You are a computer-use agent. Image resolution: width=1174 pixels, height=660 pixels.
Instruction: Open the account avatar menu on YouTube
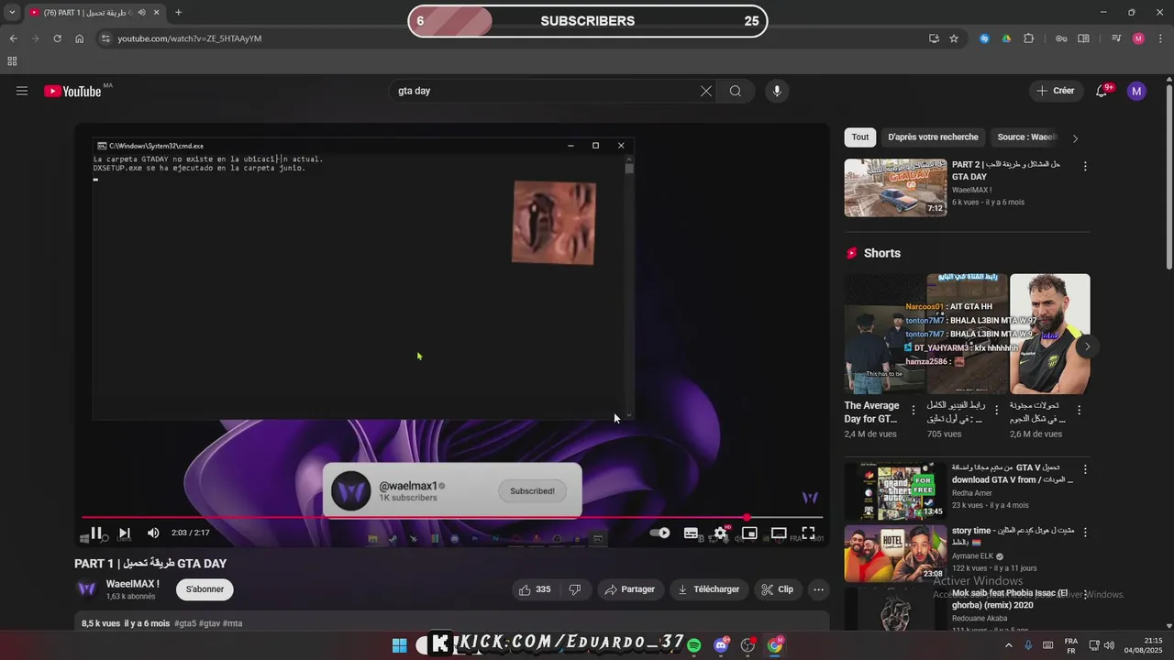(1136, 91)
